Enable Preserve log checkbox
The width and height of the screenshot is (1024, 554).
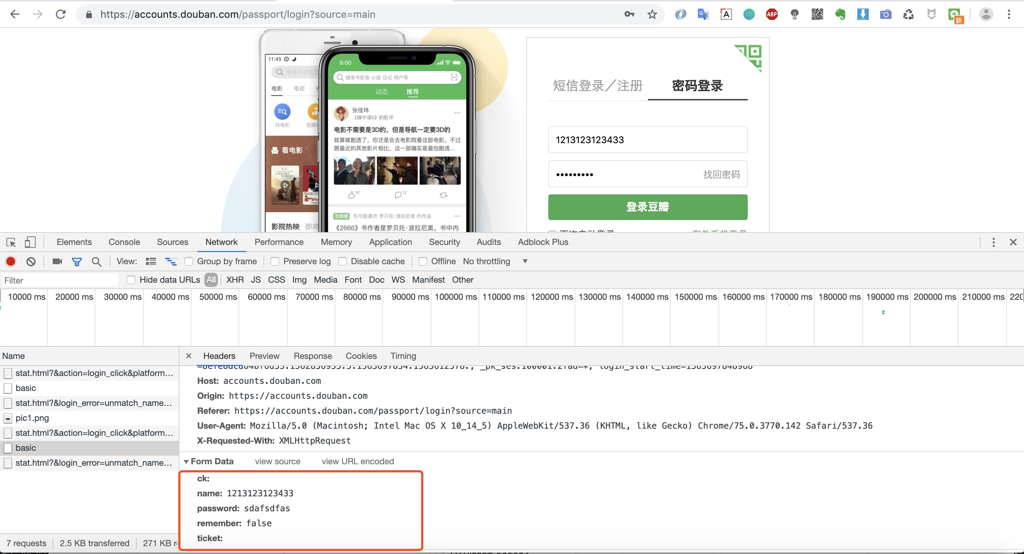(x=275, y=261)
